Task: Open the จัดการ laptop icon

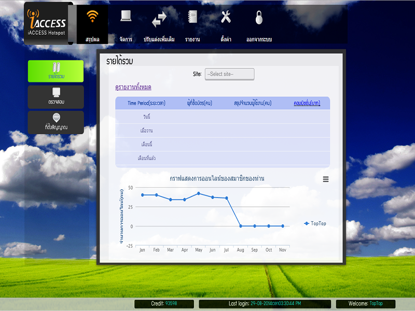Action: [x=126, y=16]
